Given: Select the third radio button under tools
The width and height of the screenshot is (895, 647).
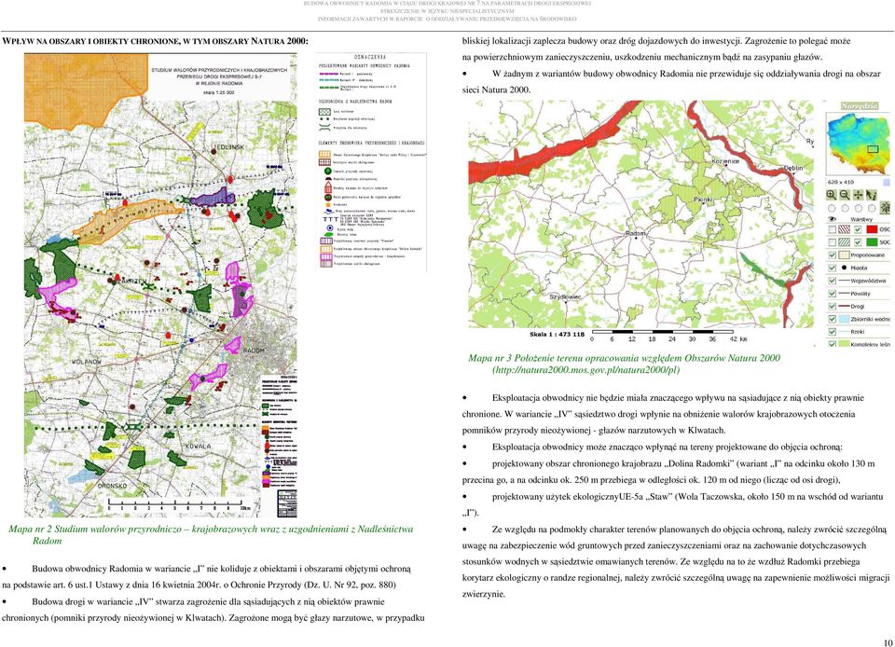Looking at the screenshot, I should [859, 208].
